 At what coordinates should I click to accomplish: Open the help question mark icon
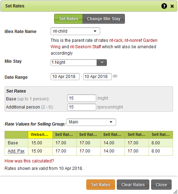coord(164,6)
